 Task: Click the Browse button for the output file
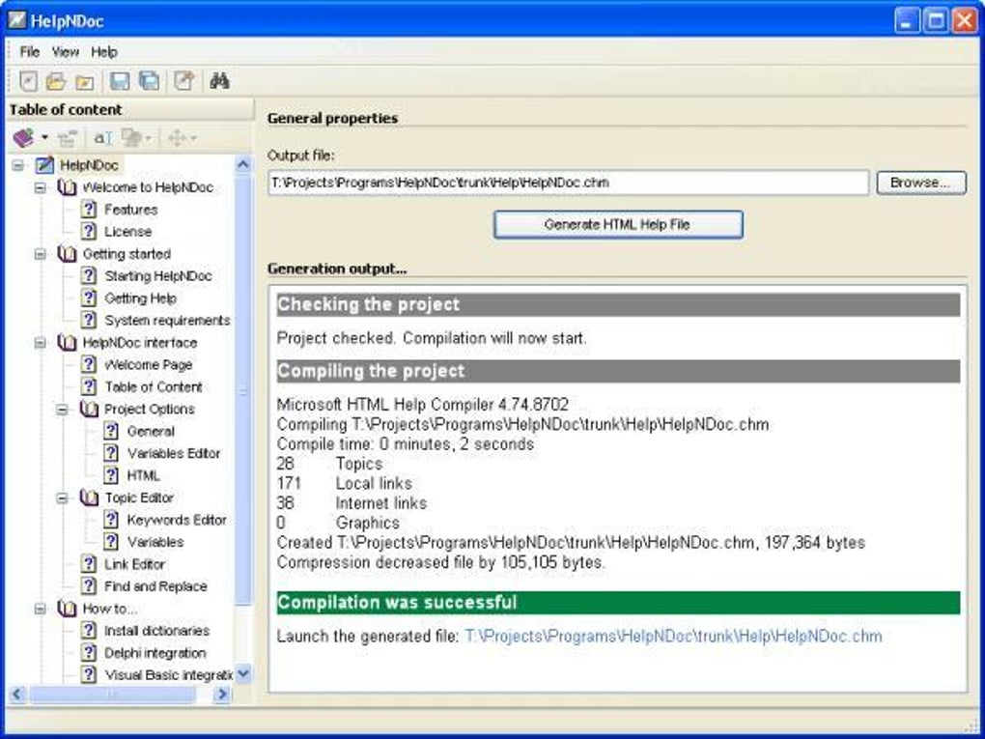(919, 183)
